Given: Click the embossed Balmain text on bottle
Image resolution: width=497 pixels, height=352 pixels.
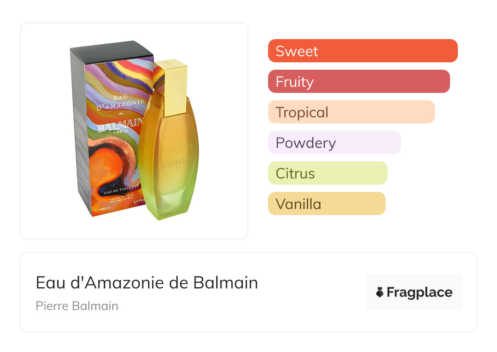Looking at the screenshot, I should click(177, 164).
